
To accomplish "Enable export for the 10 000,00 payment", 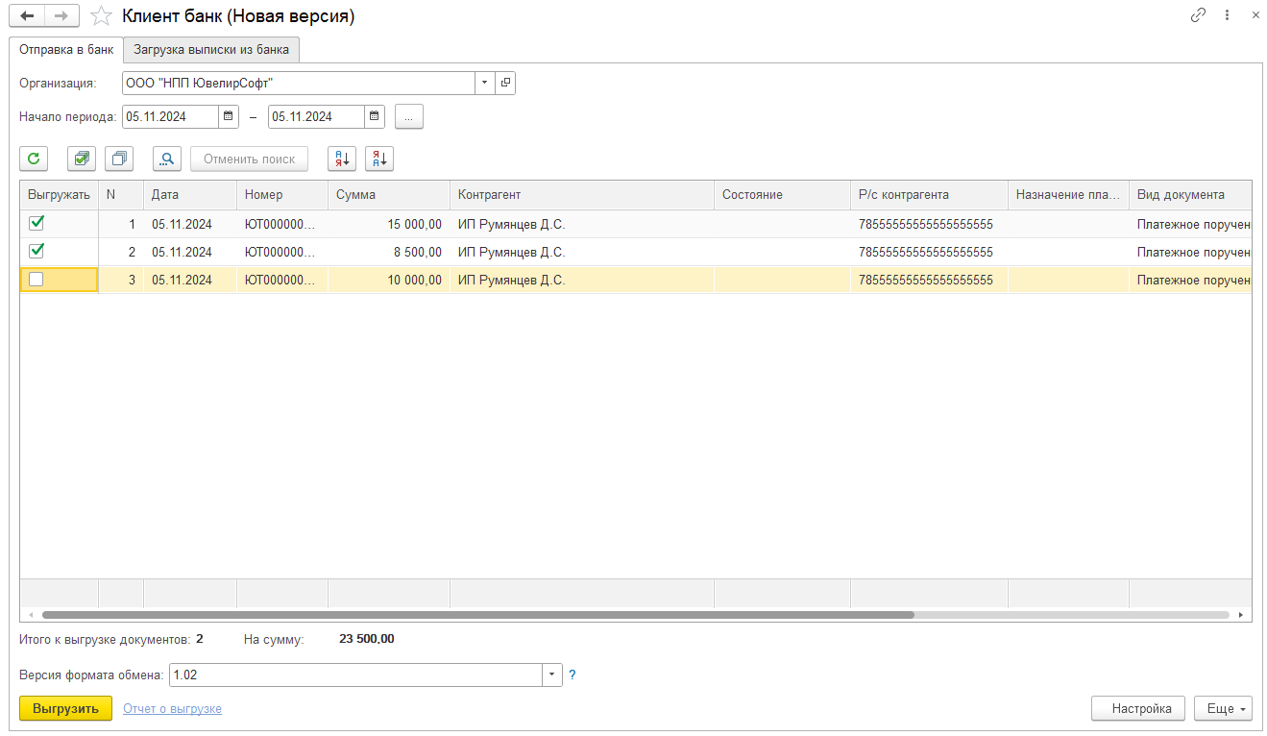I will pyautogui.click(x=37, y=280).
